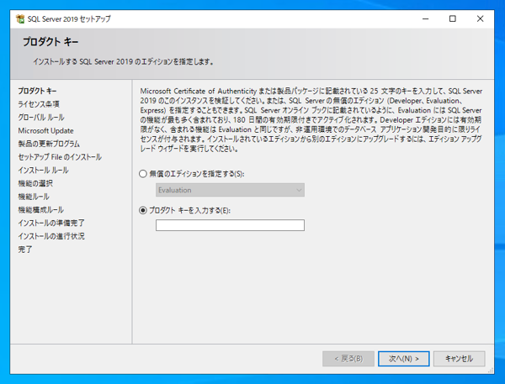Select ライセンス条項 step in sidebar

click(39, 104)
